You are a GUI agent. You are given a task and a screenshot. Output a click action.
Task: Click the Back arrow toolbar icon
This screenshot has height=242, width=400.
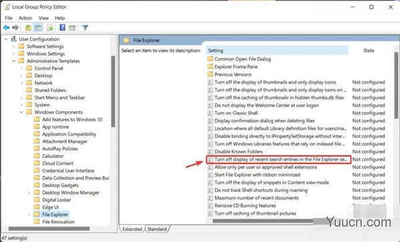click(x=7, y=27)
